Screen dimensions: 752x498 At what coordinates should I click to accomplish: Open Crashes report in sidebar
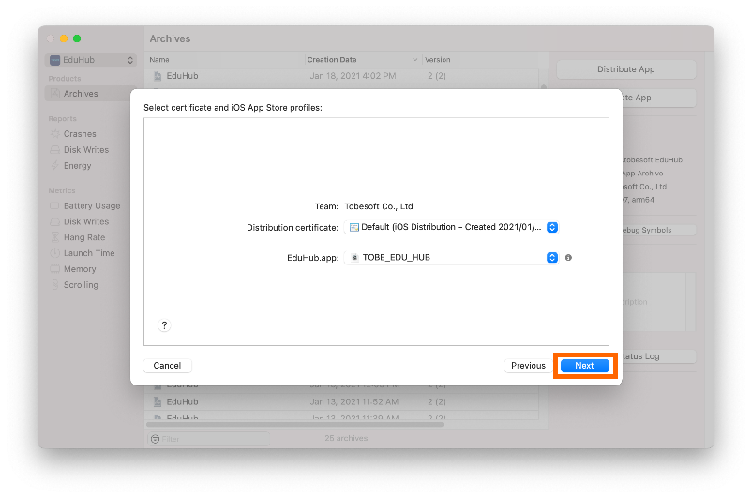click(x=80, y=134)
